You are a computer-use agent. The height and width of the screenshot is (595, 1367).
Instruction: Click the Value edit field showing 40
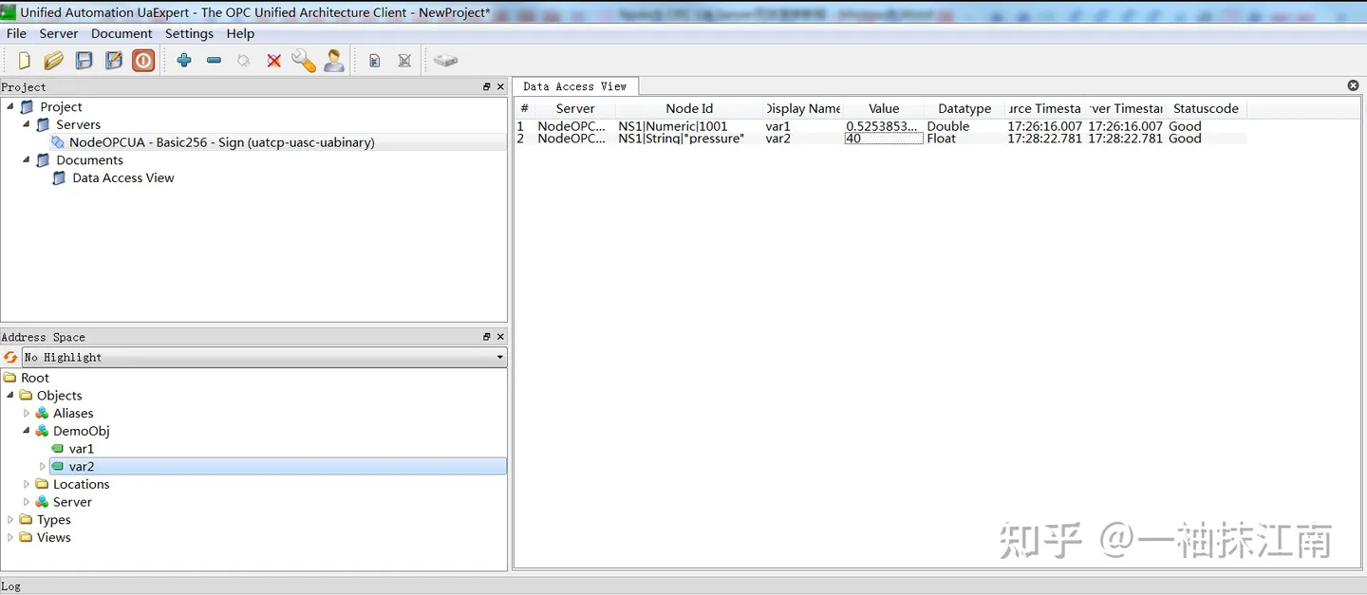point(884,139)
